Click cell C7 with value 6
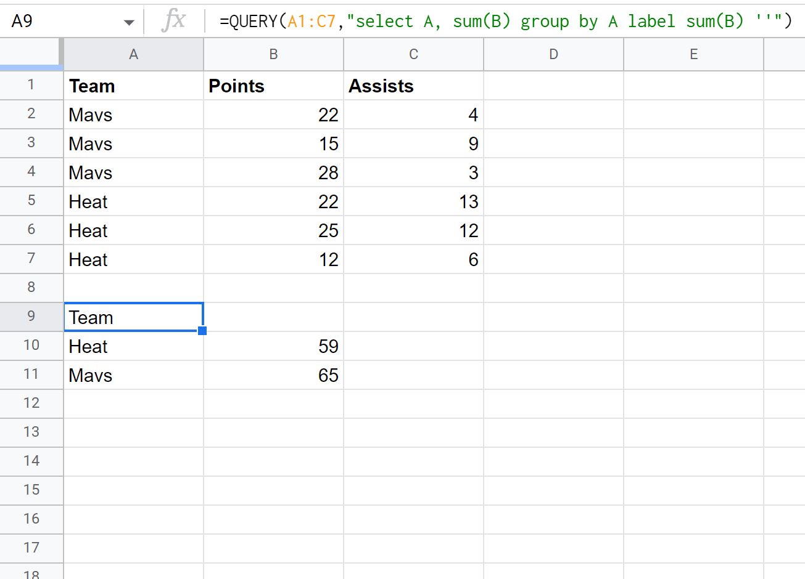 click(413, 259)
